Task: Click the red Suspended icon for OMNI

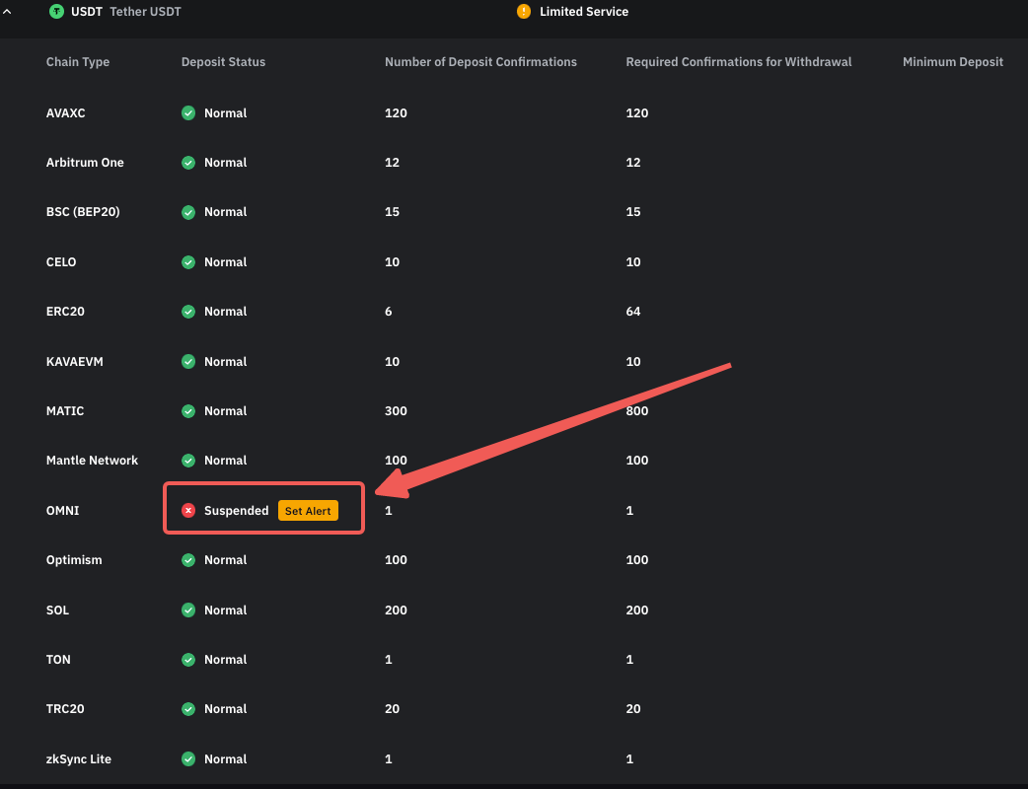Action: point(188,511)
